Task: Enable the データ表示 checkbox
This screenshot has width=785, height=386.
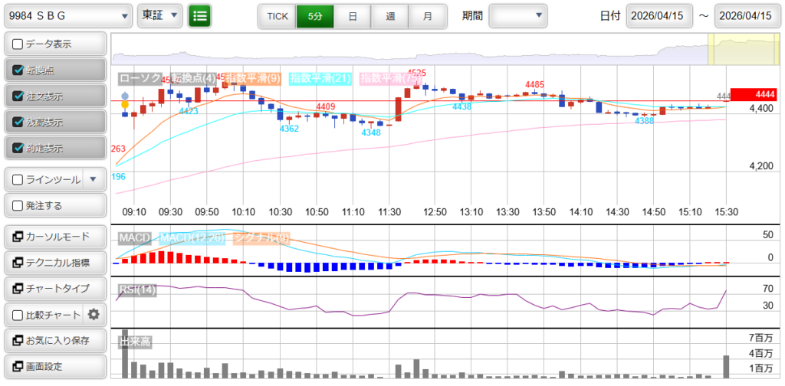Action: pos(18,44)
